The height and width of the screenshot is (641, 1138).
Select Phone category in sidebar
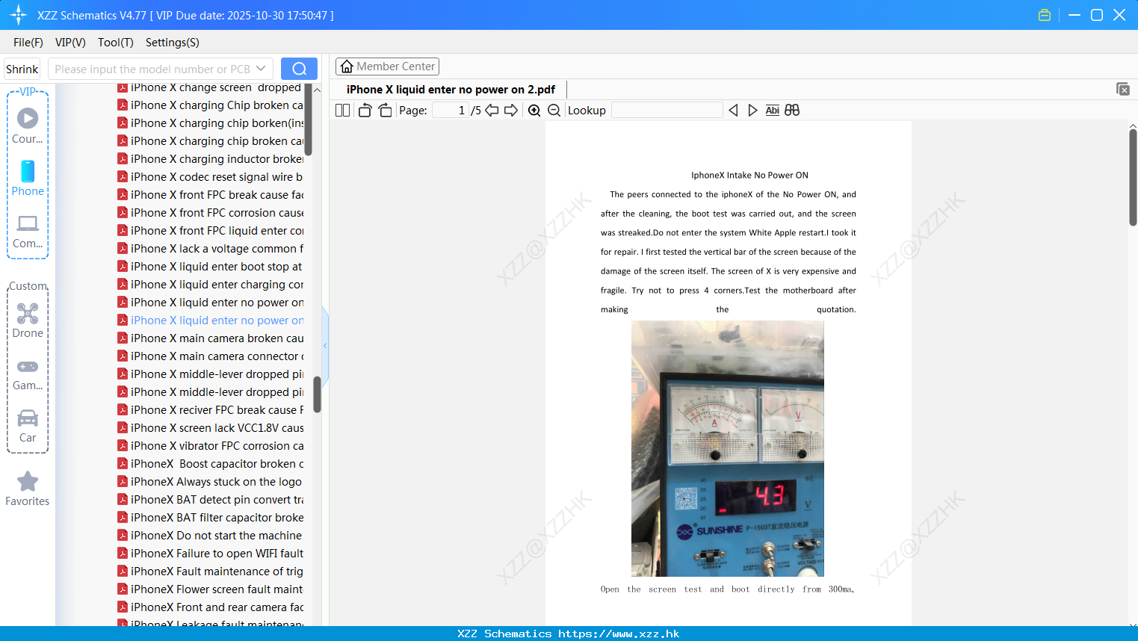click(28, 179)
